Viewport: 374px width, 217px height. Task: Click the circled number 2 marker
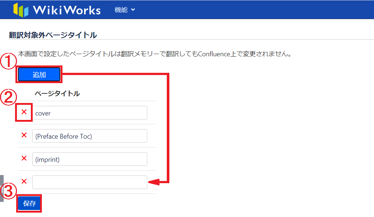(x=8, y=98)
